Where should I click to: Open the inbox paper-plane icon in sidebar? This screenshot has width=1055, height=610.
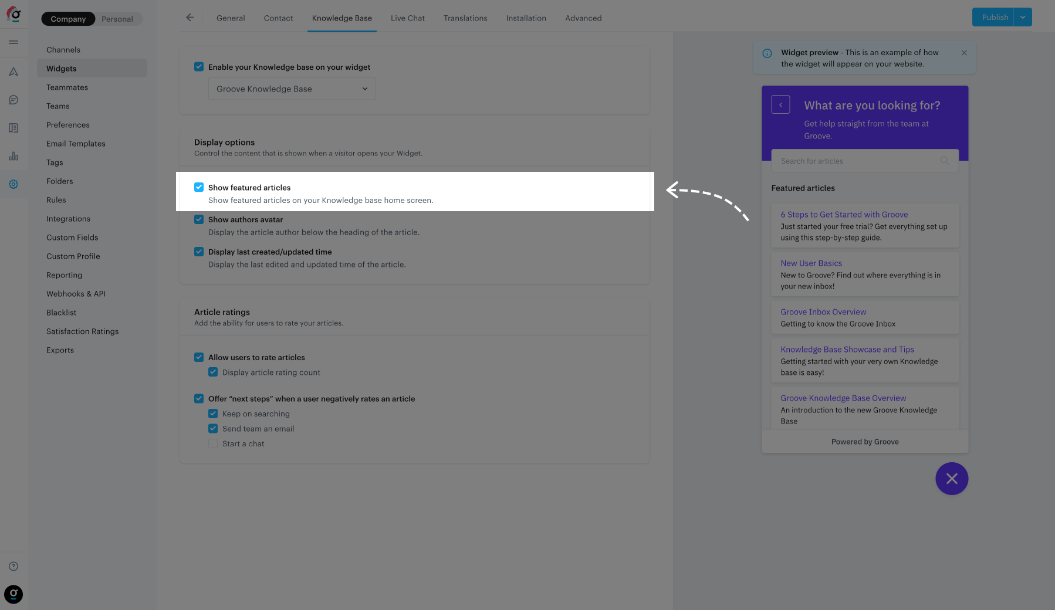tap(13, 72)
